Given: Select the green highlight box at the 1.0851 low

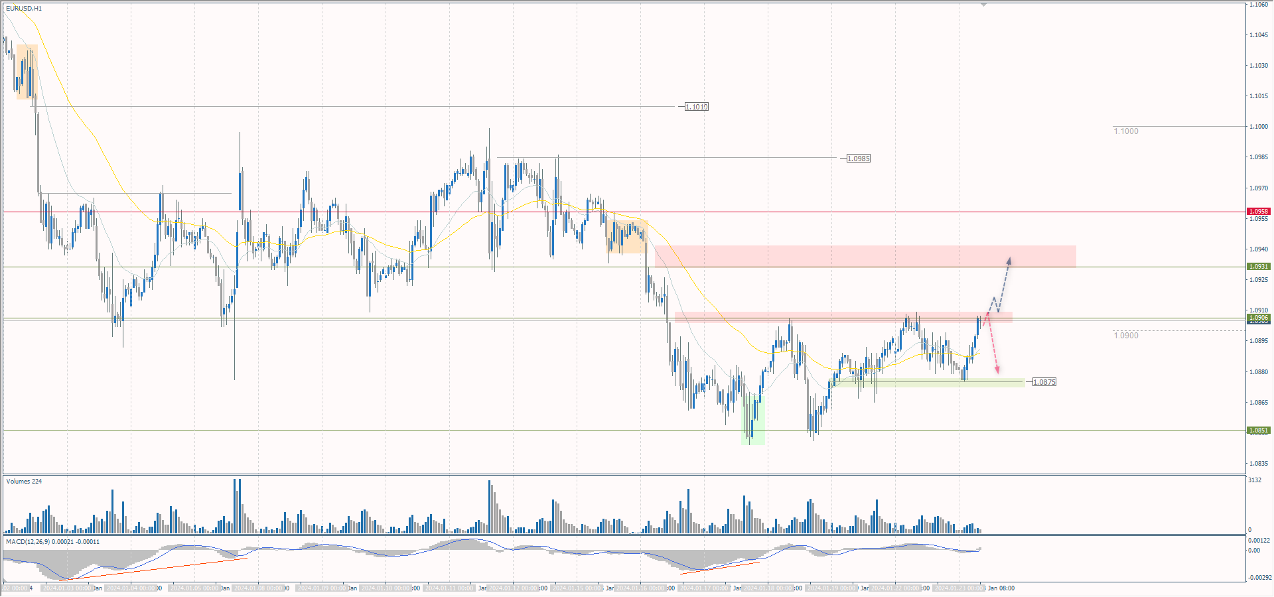Looking at the screenshot, I should [x=753, y=419].
